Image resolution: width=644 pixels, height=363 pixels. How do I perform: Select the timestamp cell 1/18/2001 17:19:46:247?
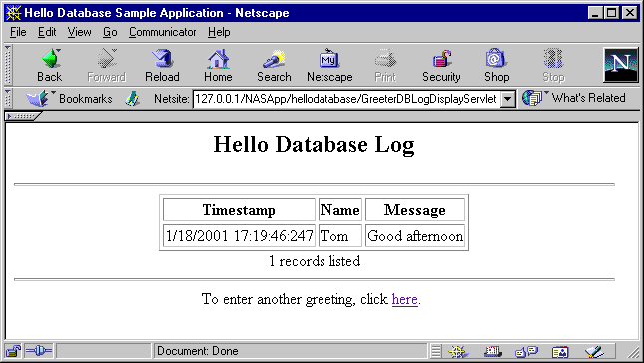click(x=239, y=235)
